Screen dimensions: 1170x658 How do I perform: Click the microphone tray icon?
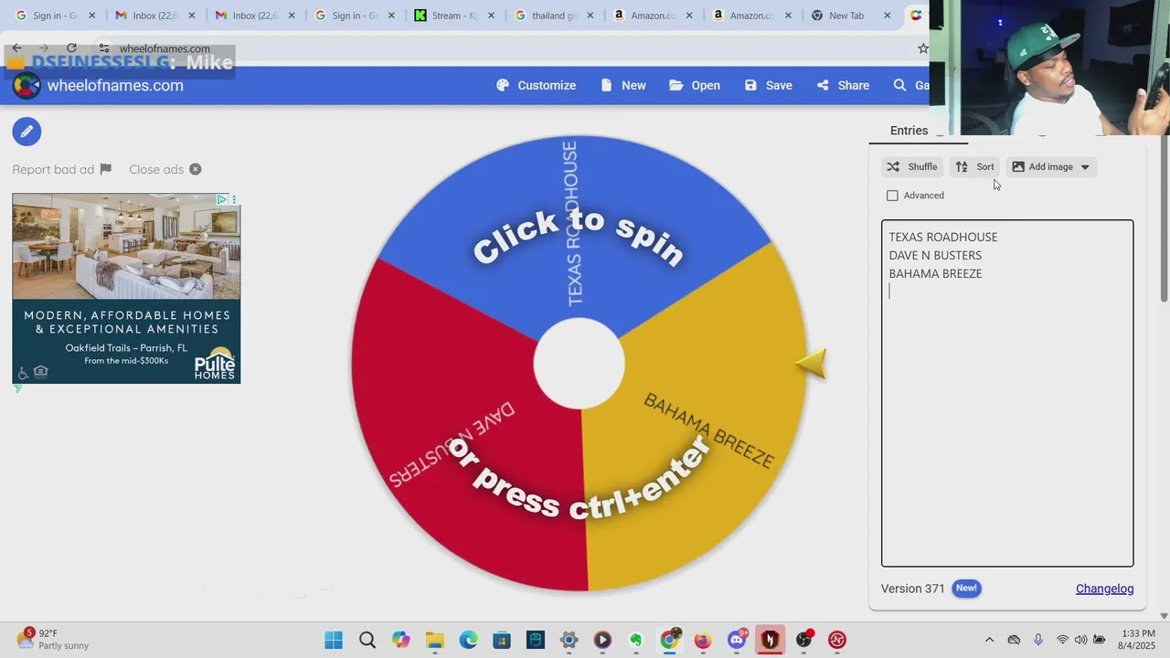point(1037,640)
